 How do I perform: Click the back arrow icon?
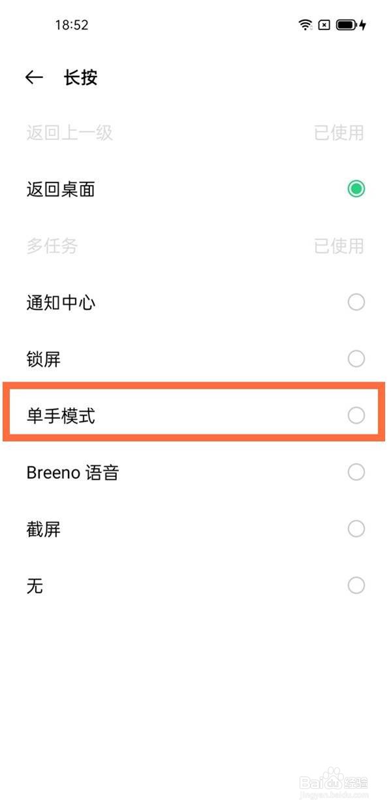33,77
